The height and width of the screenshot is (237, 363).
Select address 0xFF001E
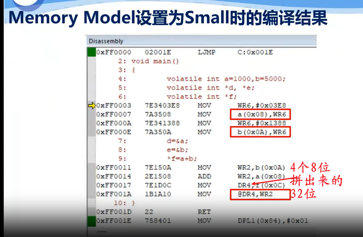click(114, 221)
